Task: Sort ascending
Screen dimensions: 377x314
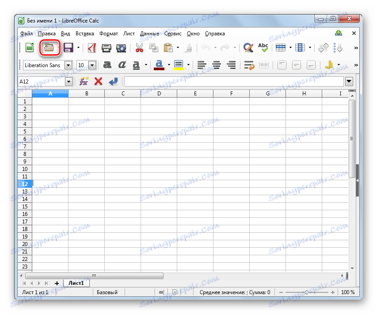Action: [324, 48]
